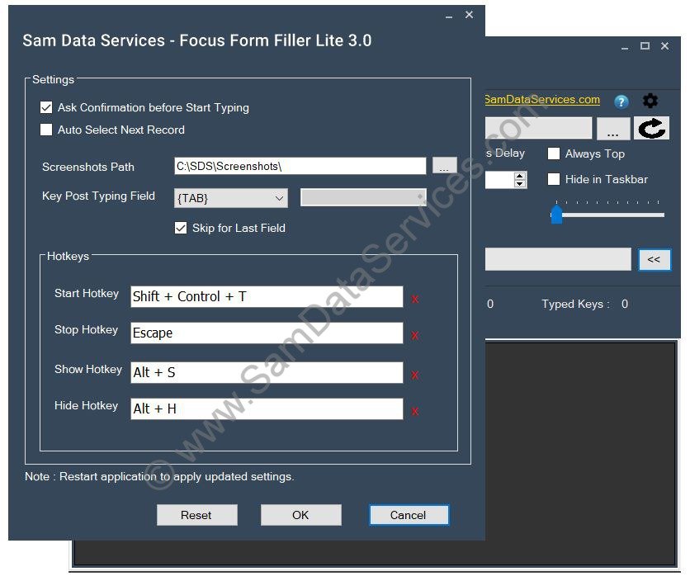Collapse the panel with the << button
The image size is (690, 581).
[655, 259]
